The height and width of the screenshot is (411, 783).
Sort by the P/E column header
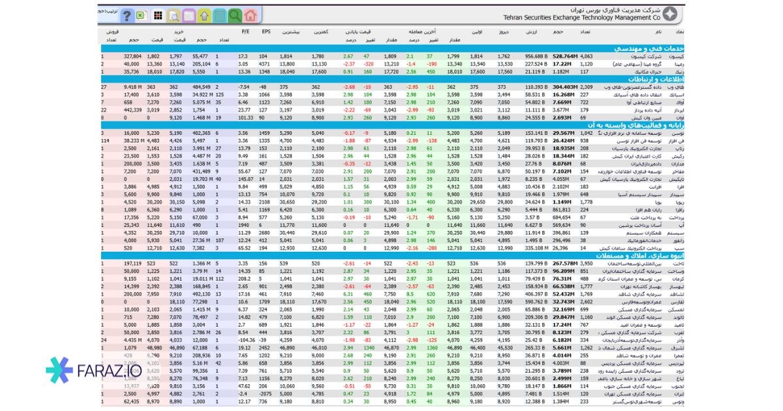point(246,31)
